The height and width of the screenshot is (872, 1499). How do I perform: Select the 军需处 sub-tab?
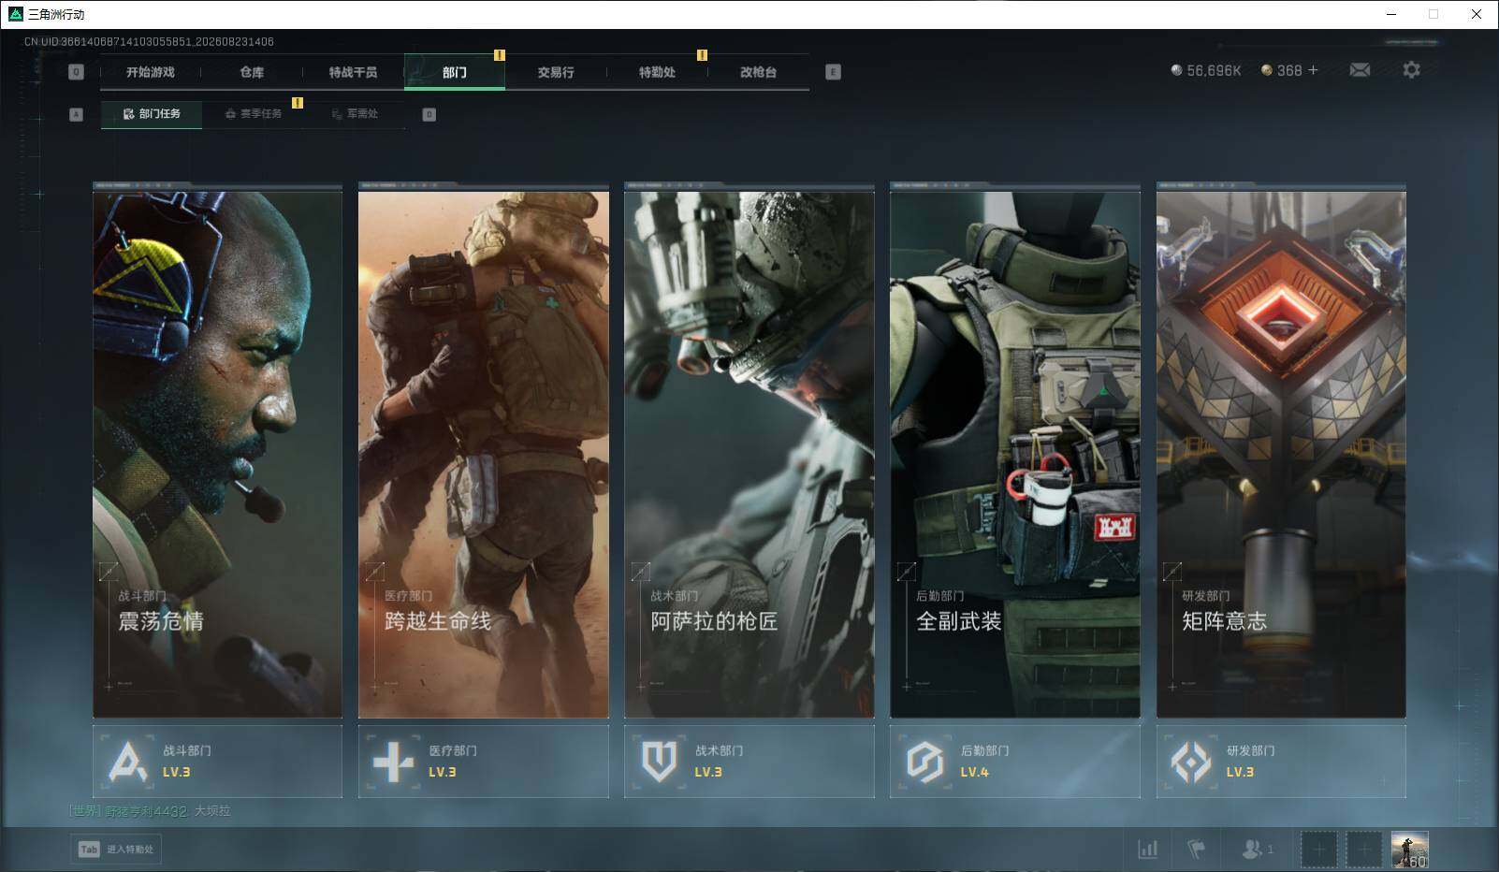pos(355,114)
